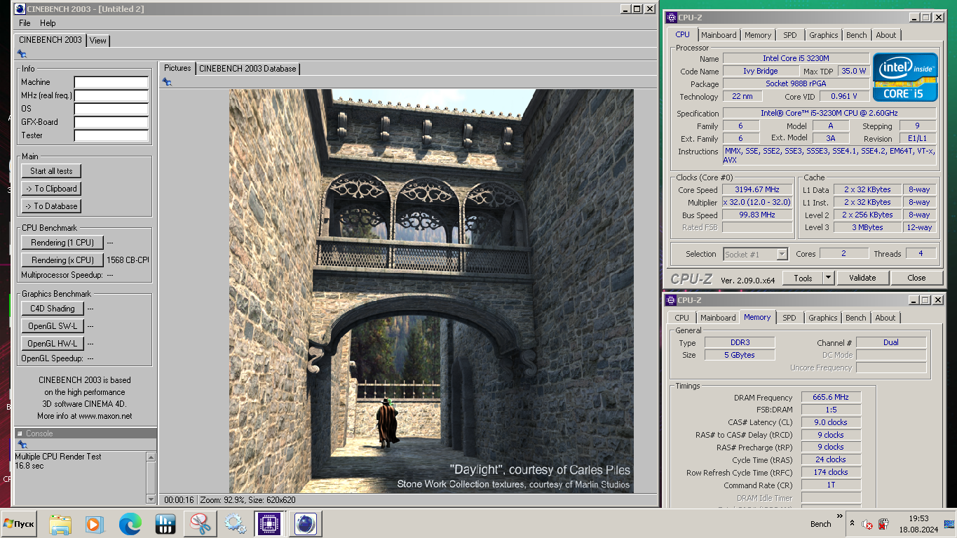The image size is (957, 538).
Task: Switch to the View tab in CINEBENCH
Action: coord(98,41)
